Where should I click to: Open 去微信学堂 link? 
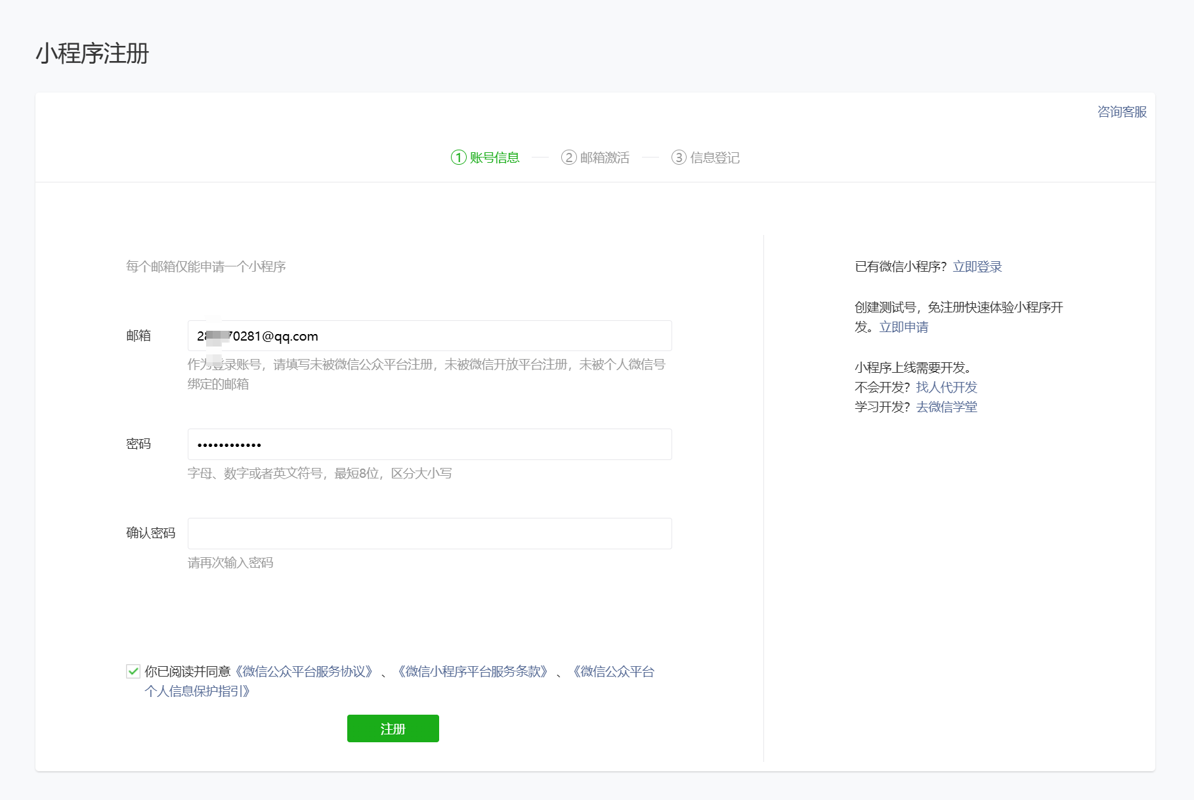[947, 407]
